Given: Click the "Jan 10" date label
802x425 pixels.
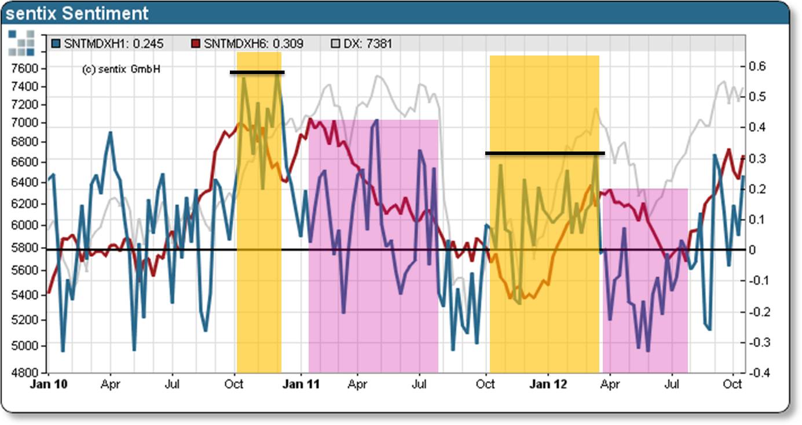Looking at the screenshot, I should (x=48, y=385).
